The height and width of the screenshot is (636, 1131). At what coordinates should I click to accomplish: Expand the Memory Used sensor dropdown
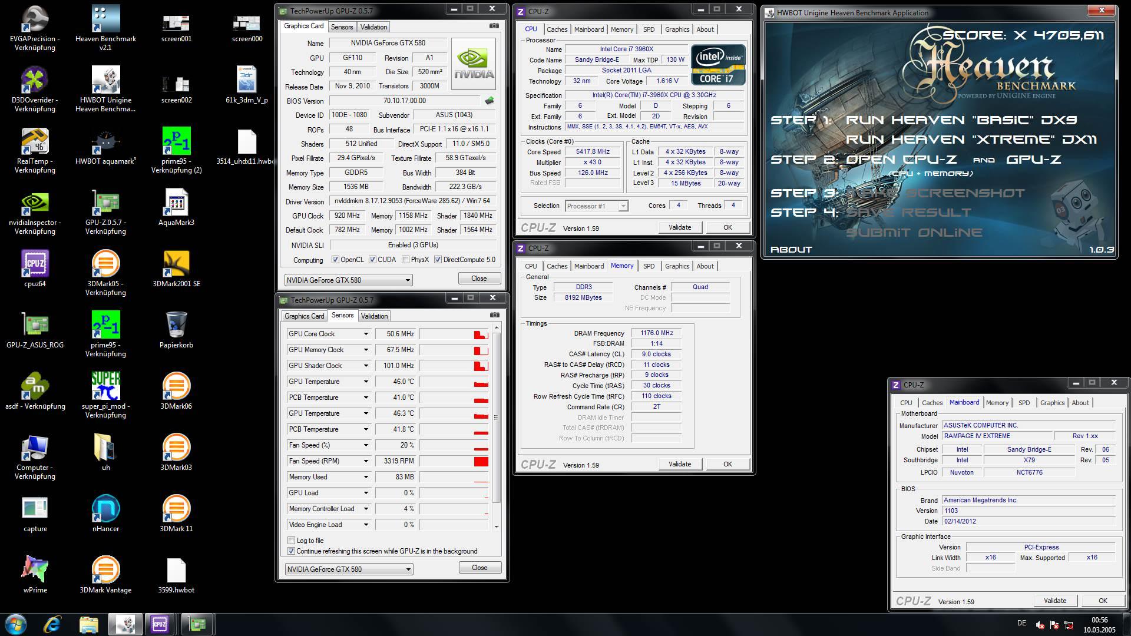365,477
